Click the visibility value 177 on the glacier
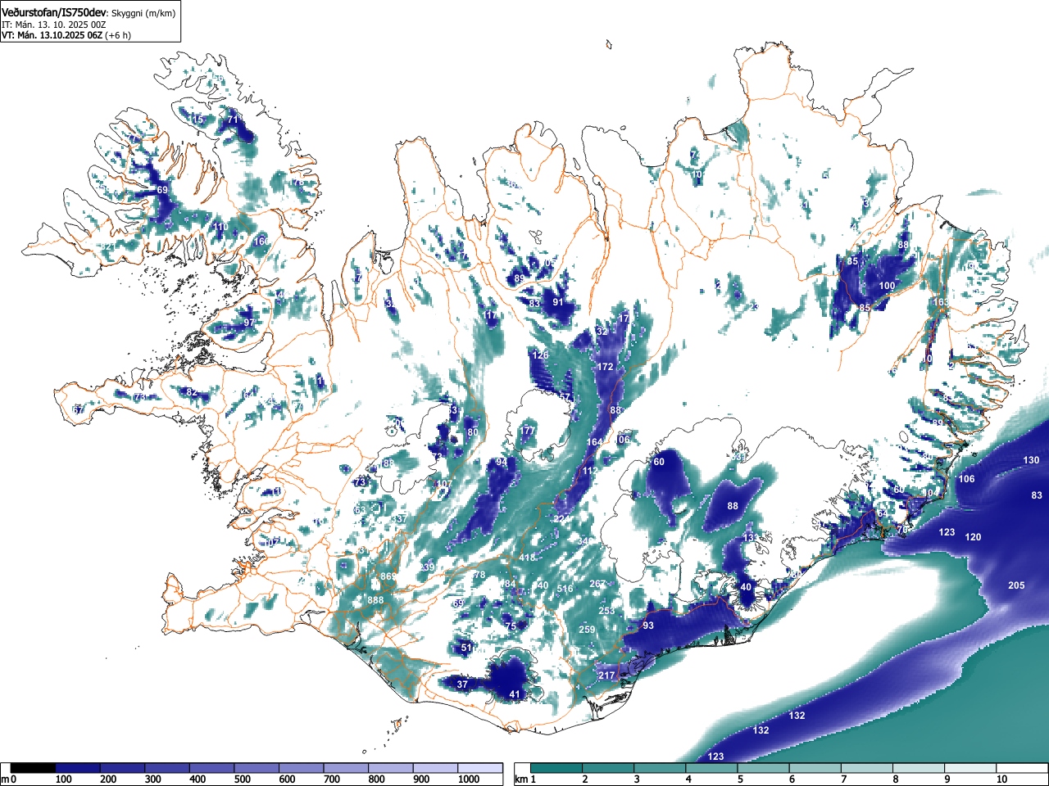This screenshot has height=786, width=1049. point(527,431)
